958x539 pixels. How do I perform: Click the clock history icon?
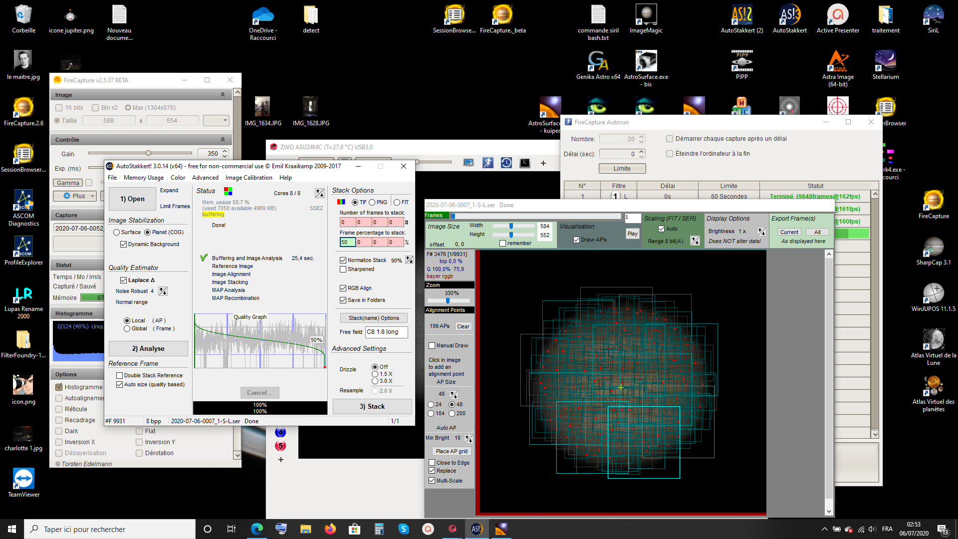[506, 163]
